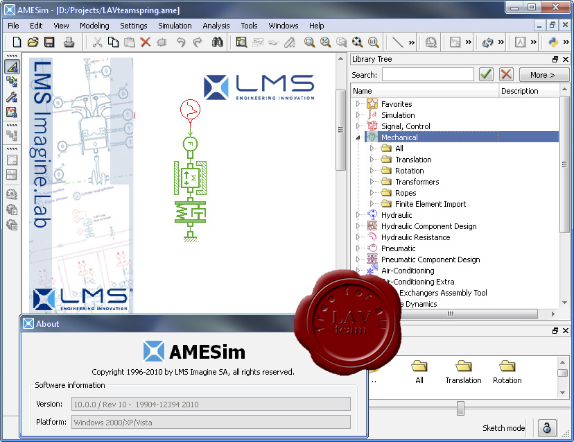574x442 pixels.
Task: Click the zoom-region magnifier icon
Action: coord(309,42)
